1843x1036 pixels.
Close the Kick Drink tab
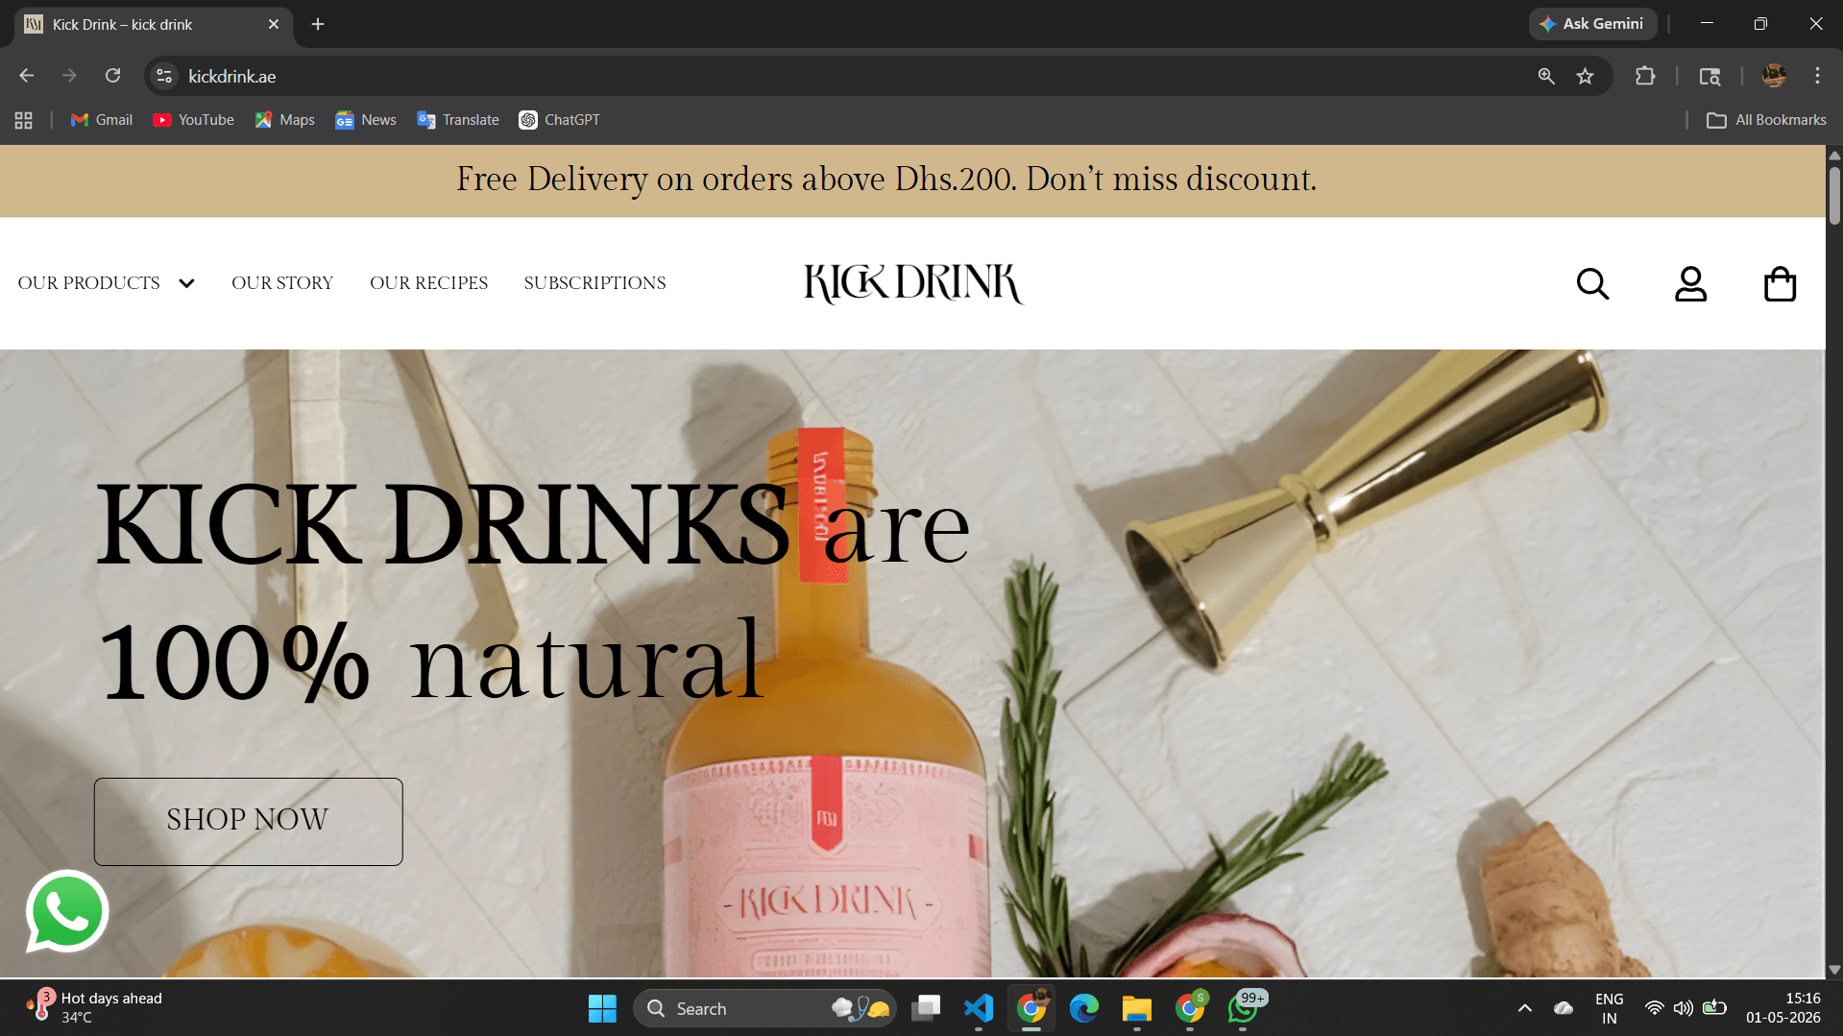[x=274, y=24]
